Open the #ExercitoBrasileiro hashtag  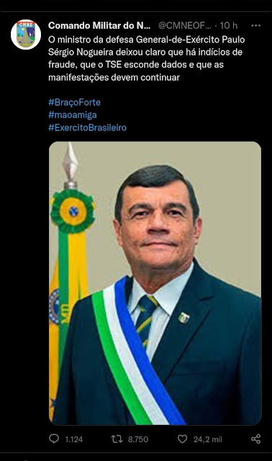[x=88, y=127]
